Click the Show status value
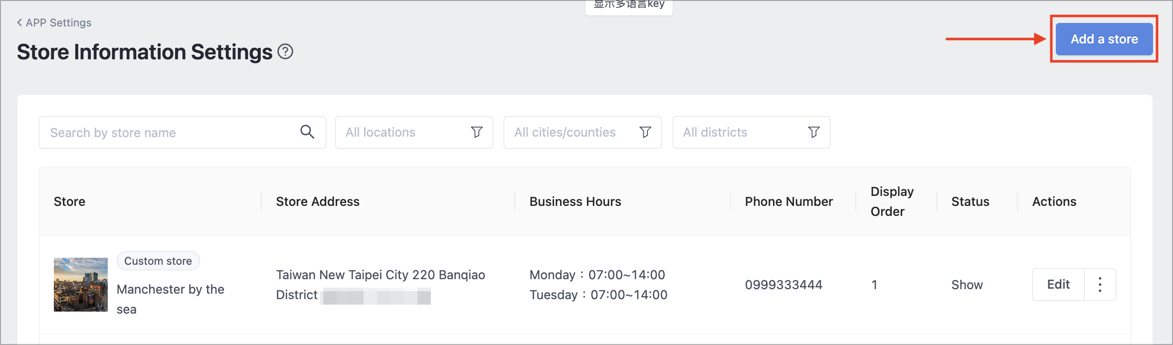1173x345 pixels. pyautogui.click(x=967, y=285)
